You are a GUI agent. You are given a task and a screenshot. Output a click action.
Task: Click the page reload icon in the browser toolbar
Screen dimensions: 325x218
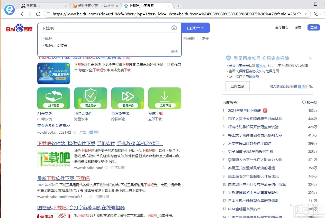[38, 14]
